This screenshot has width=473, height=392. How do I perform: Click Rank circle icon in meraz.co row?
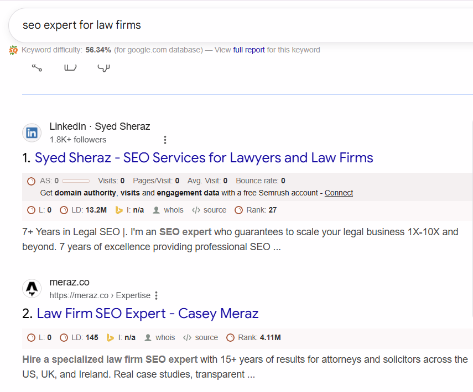click(230, 338)
